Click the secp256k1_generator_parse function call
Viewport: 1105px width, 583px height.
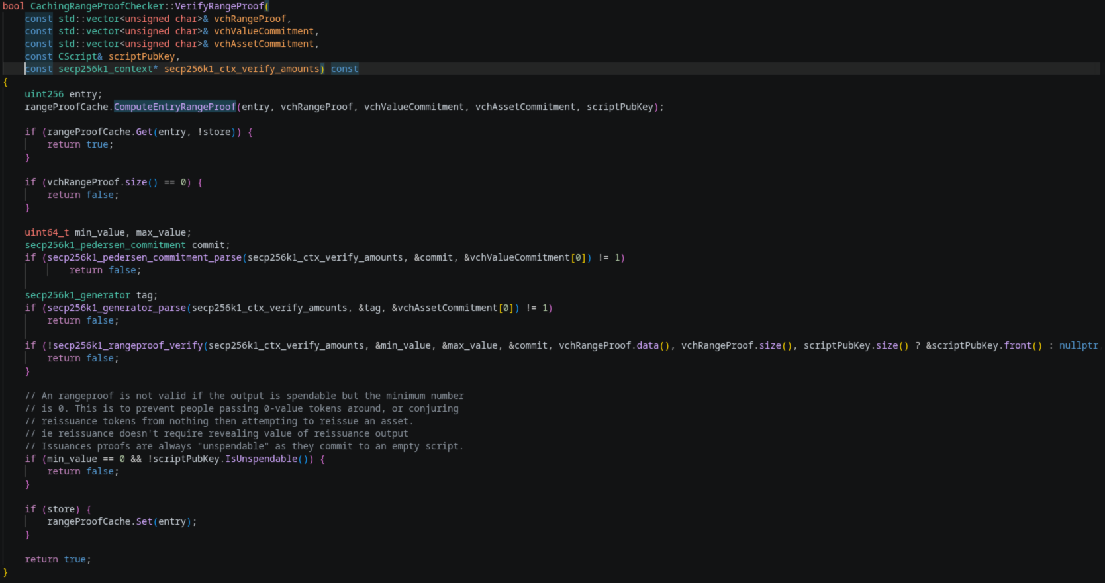pos(117,308)
